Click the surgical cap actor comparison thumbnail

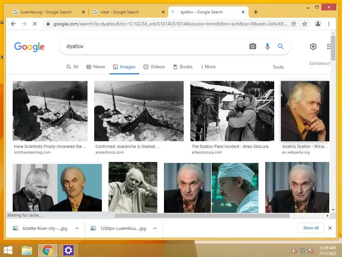[211, 188]
